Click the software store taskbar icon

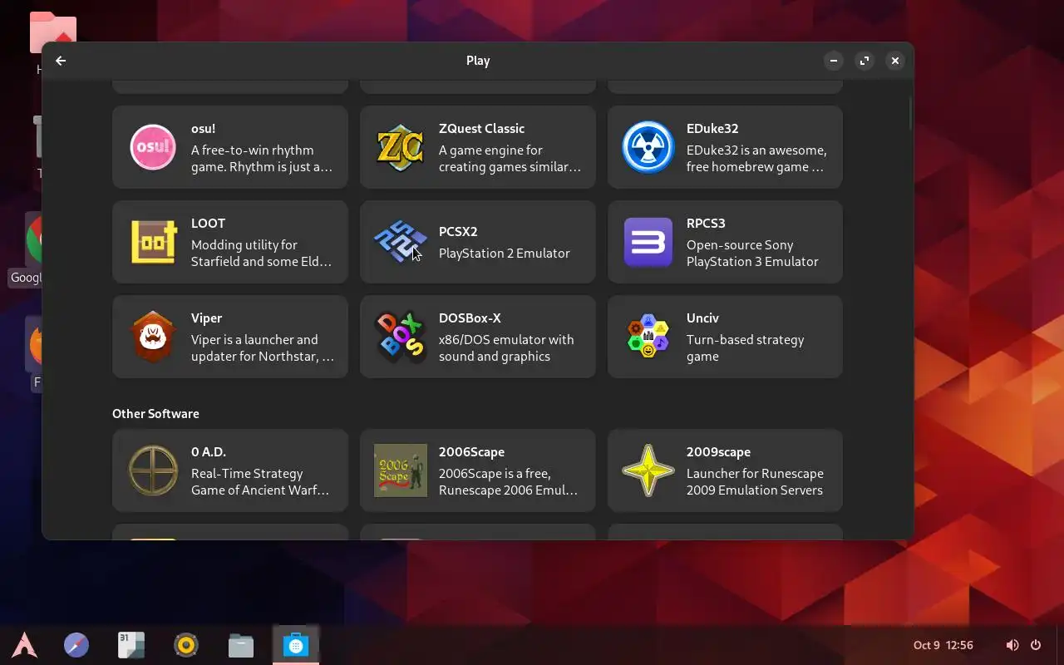296,645
